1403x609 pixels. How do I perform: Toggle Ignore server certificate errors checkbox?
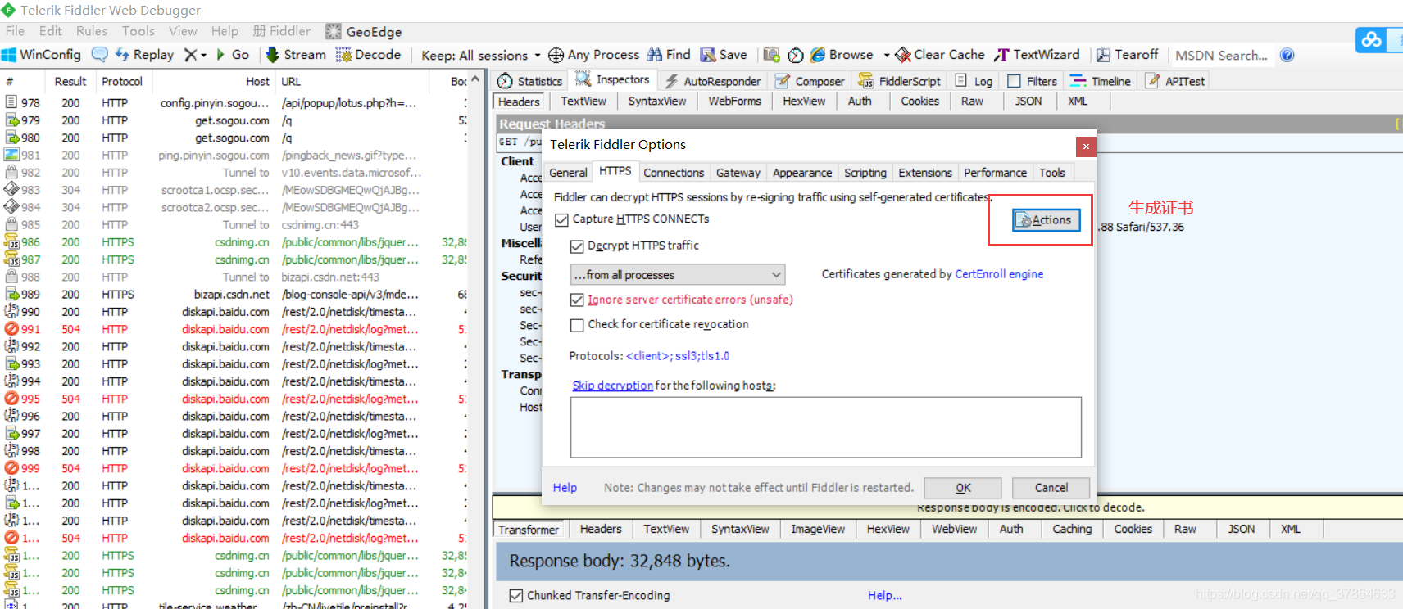577,300
